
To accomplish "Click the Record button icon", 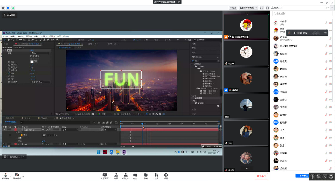I will (145, 175).
